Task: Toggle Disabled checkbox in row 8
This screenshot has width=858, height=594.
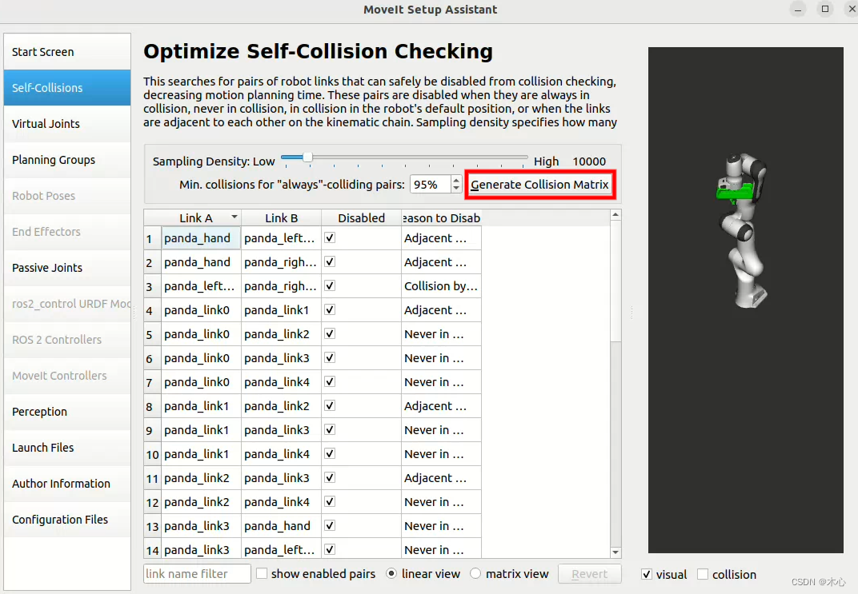Action: (330, 407)
